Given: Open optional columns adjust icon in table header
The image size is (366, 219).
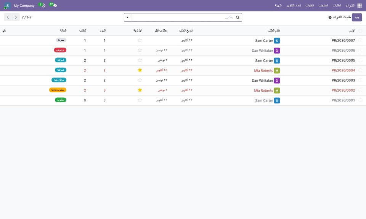Looking at the screenshot, I should point(4,31).
